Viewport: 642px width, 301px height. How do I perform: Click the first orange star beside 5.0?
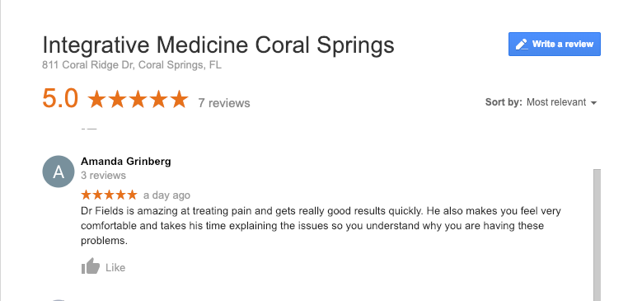[x=96, y=100]
